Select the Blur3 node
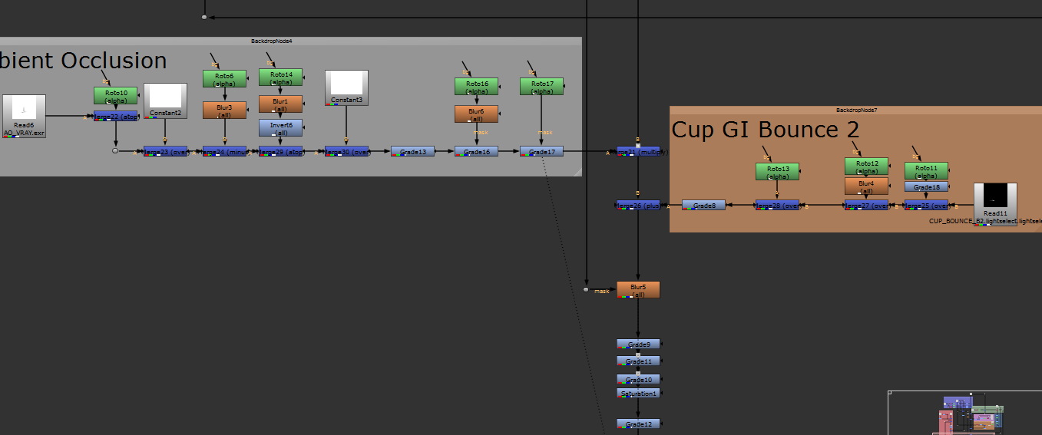 pyautogui.click(x=224, y=110)
